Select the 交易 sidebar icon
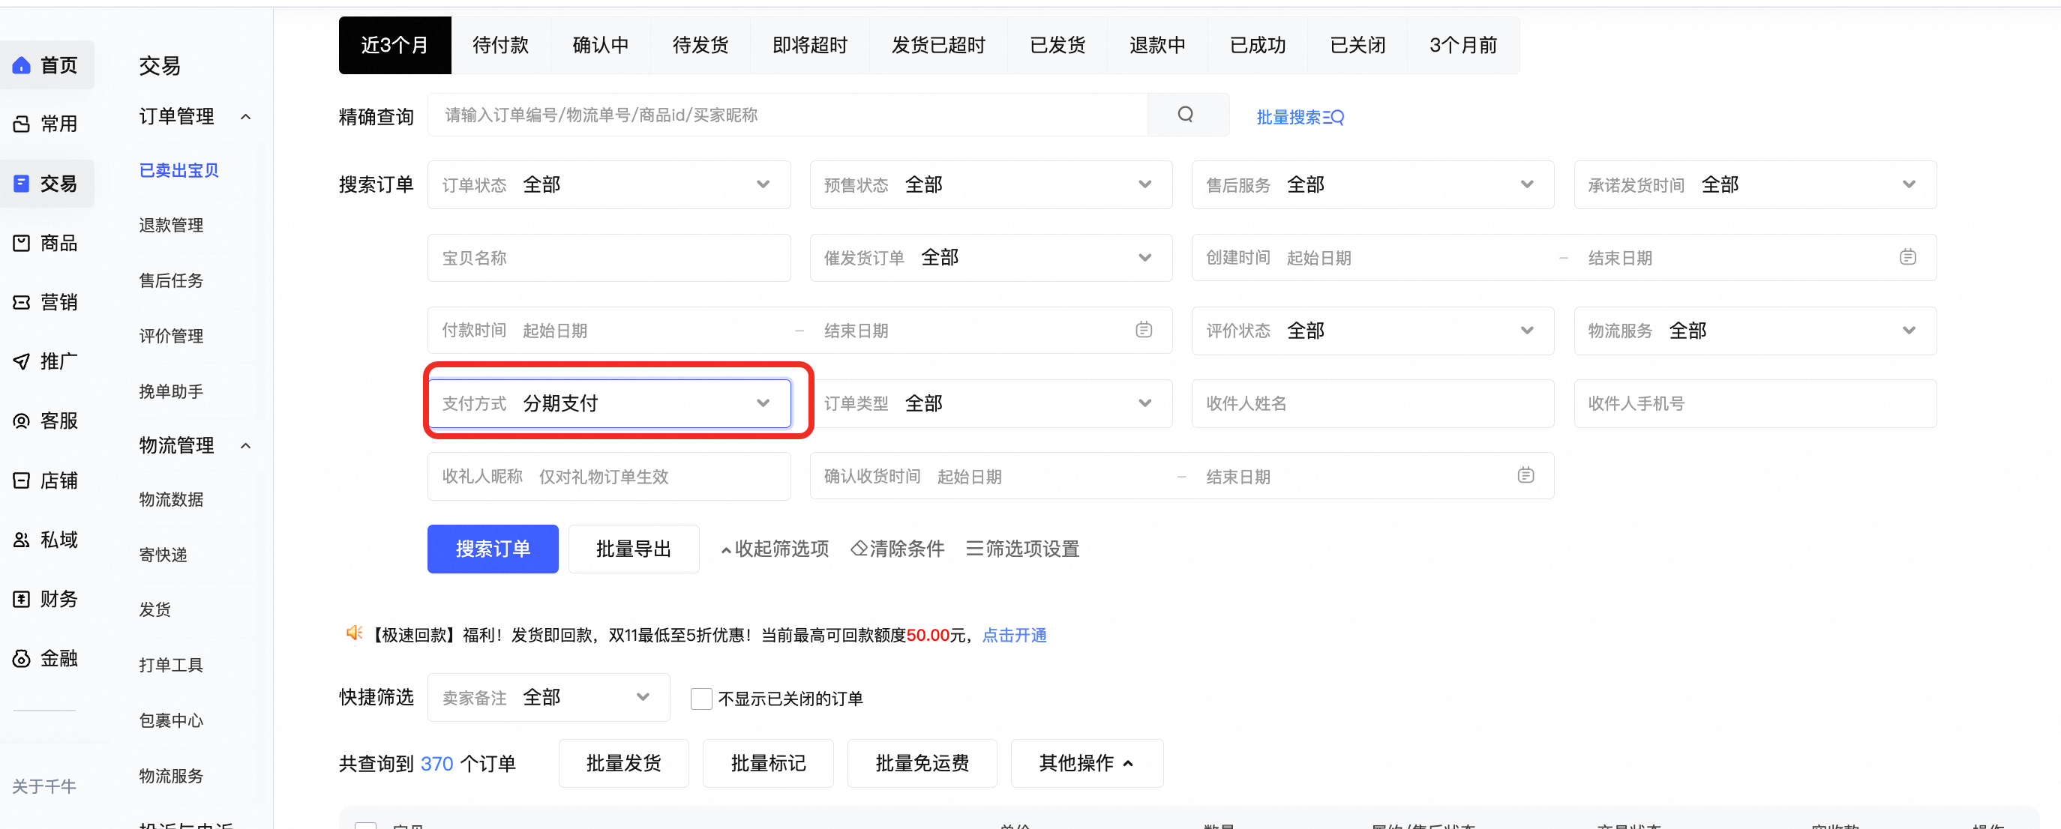This screenshot has width=2061, height=829. pos(22,184)
